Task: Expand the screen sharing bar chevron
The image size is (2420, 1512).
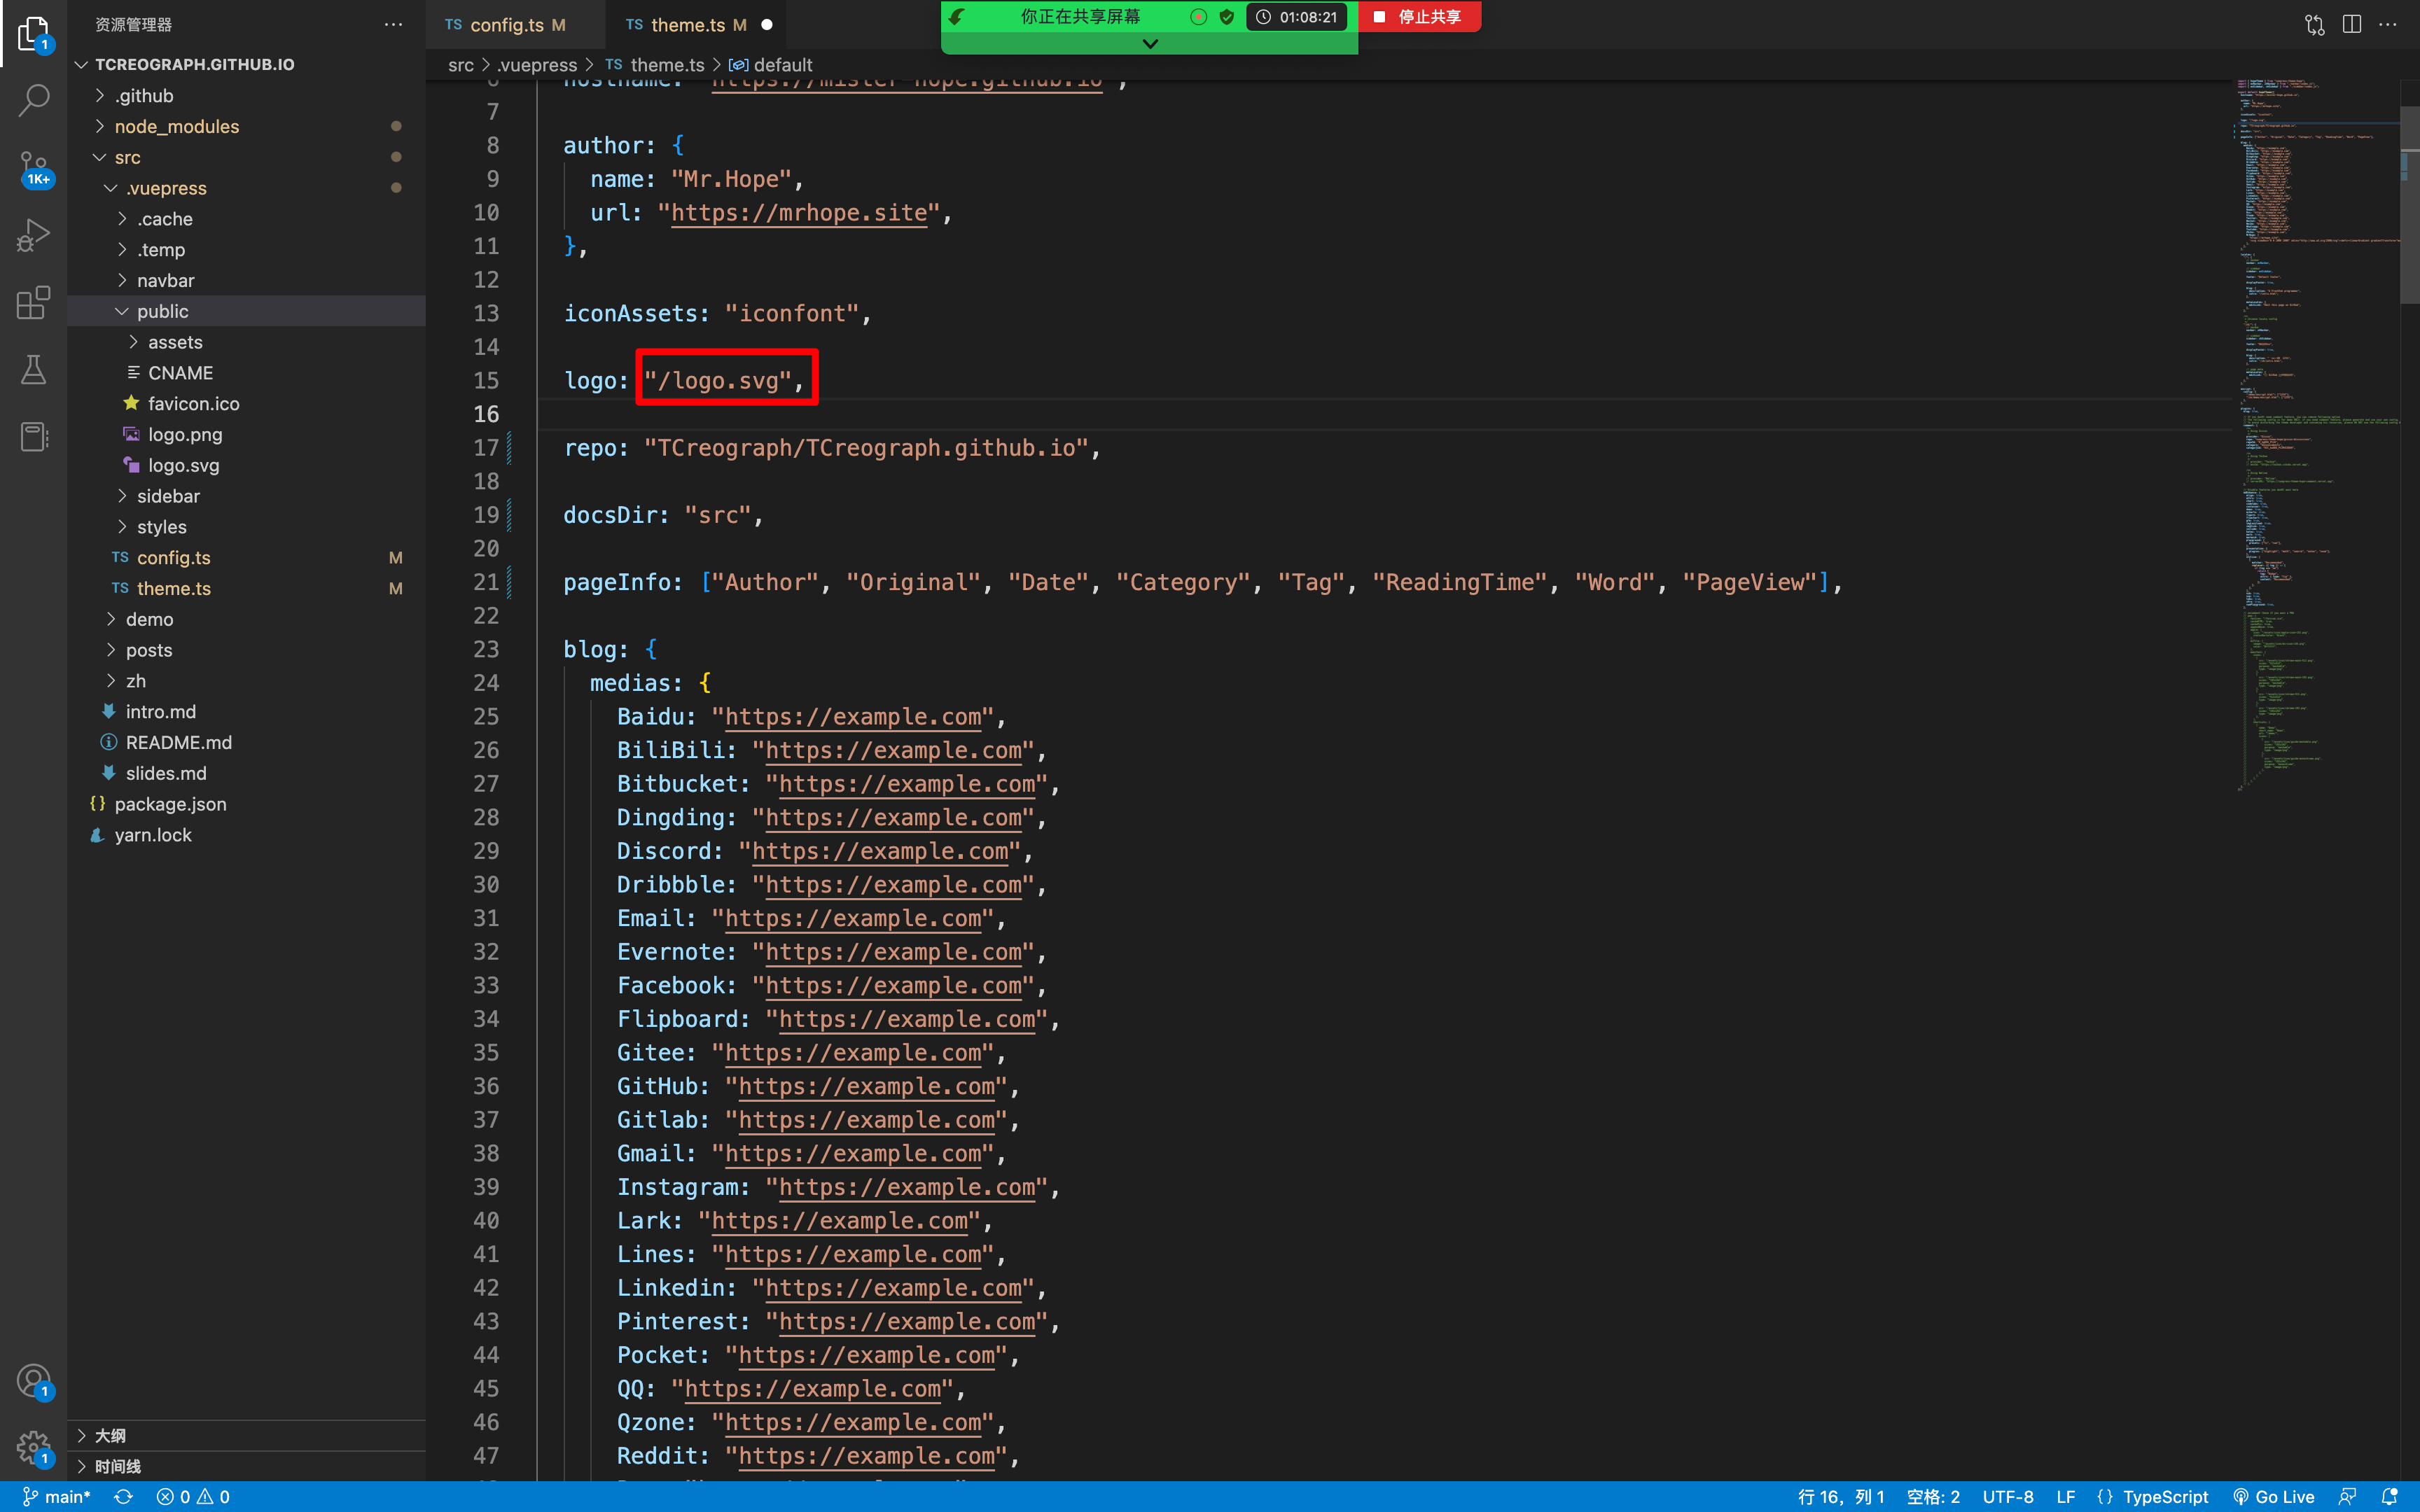Action: tap(1150, 44)
